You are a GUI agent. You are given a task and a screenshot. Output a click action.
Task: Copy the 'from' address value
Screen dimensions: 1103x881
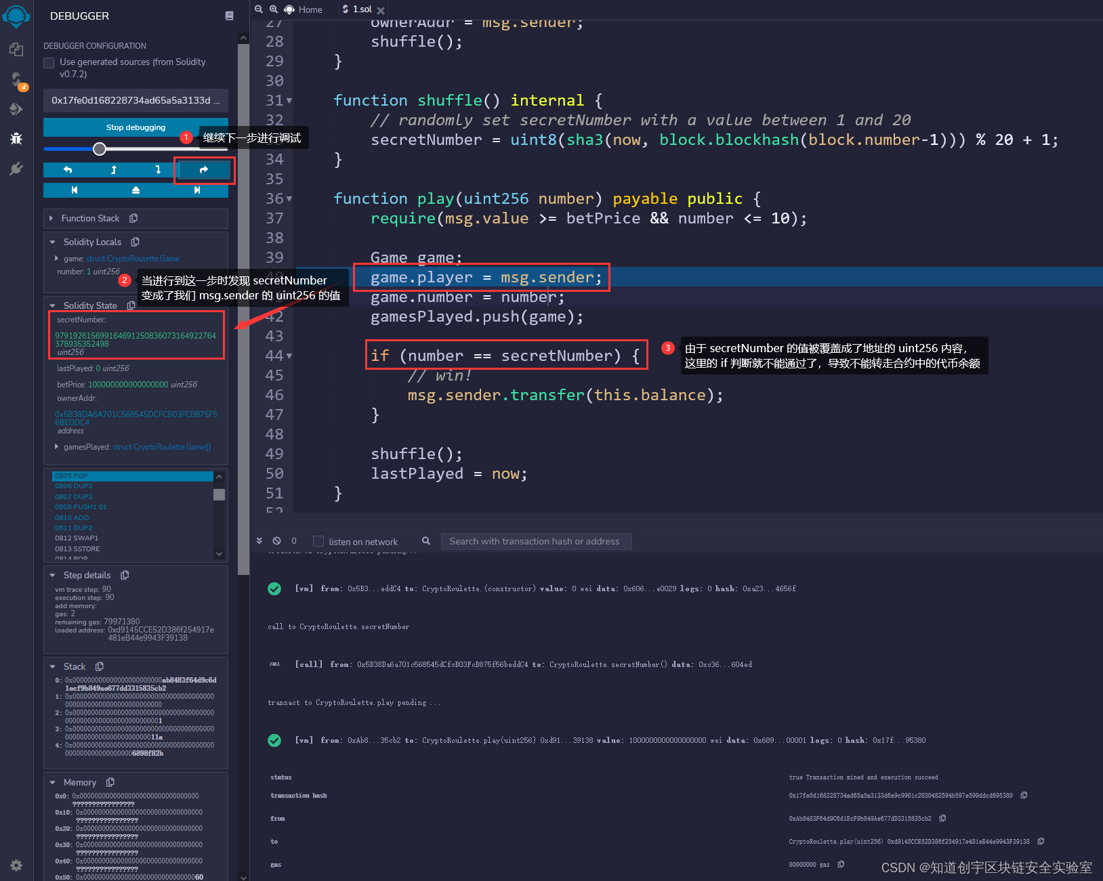[x=942, y=818]
